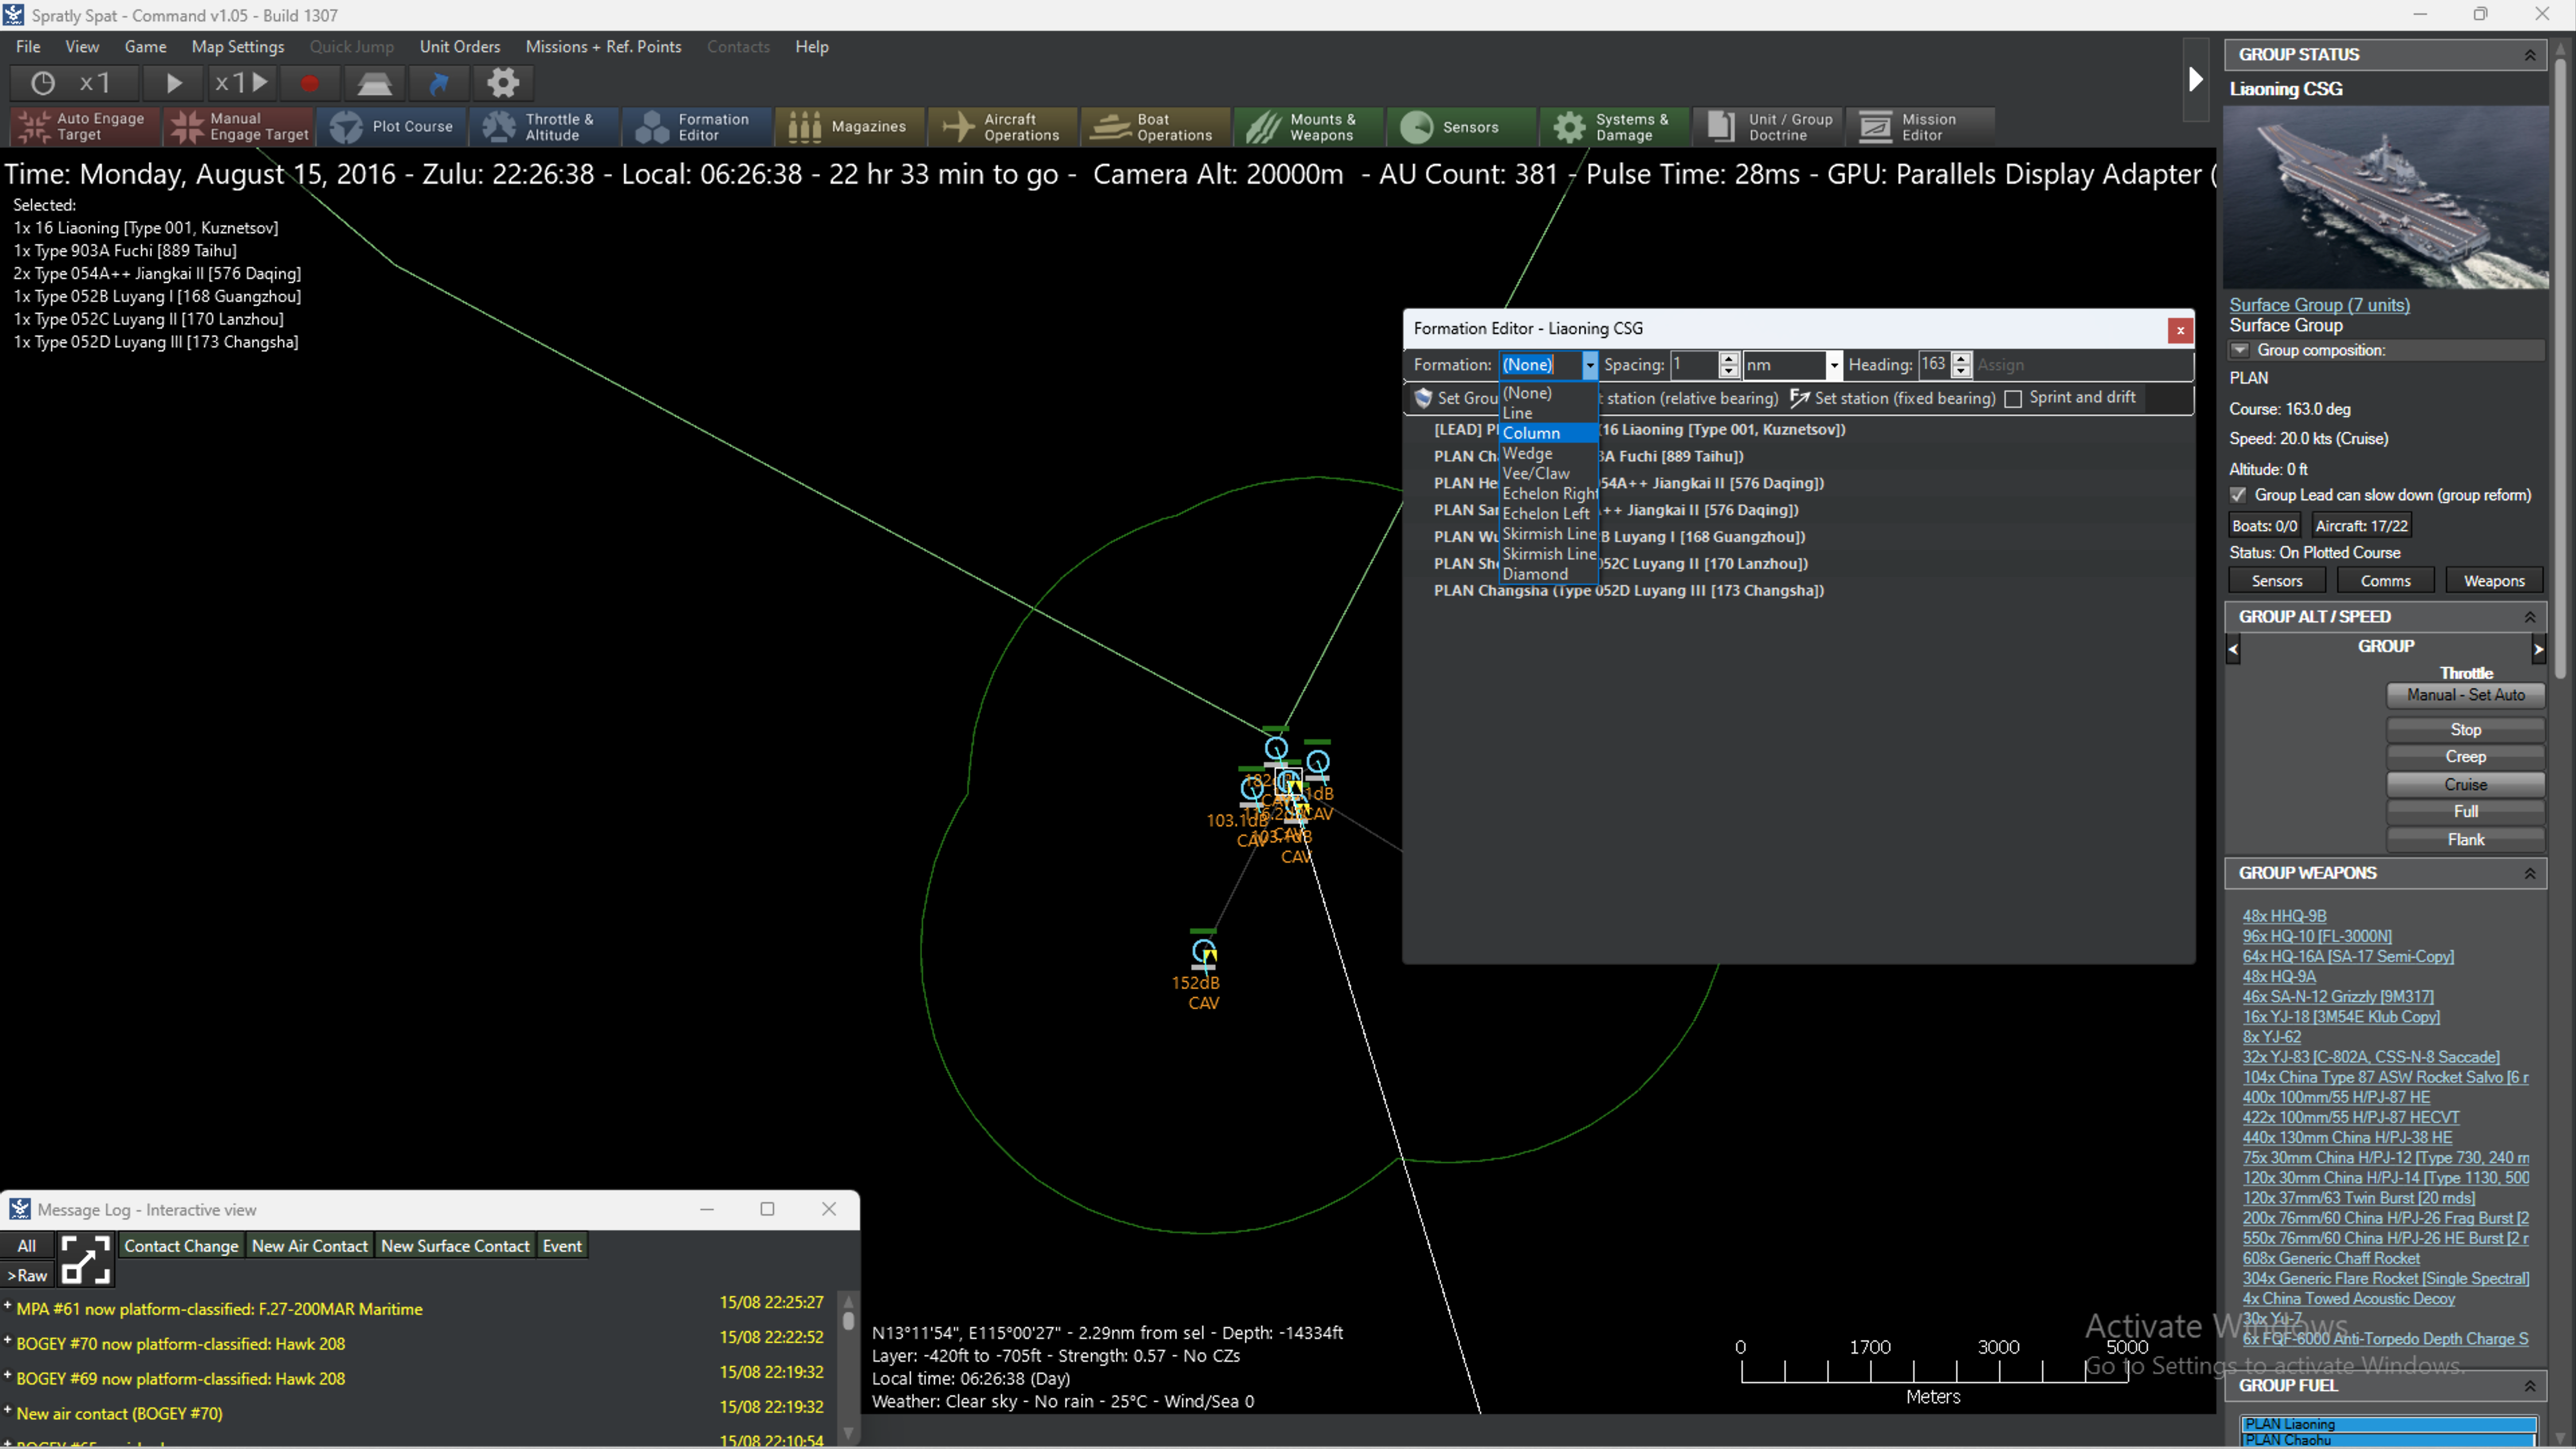Toggle the New Air Contact log filter
Viewport: 2576px width, 1449px height.
click(309, 1246)
